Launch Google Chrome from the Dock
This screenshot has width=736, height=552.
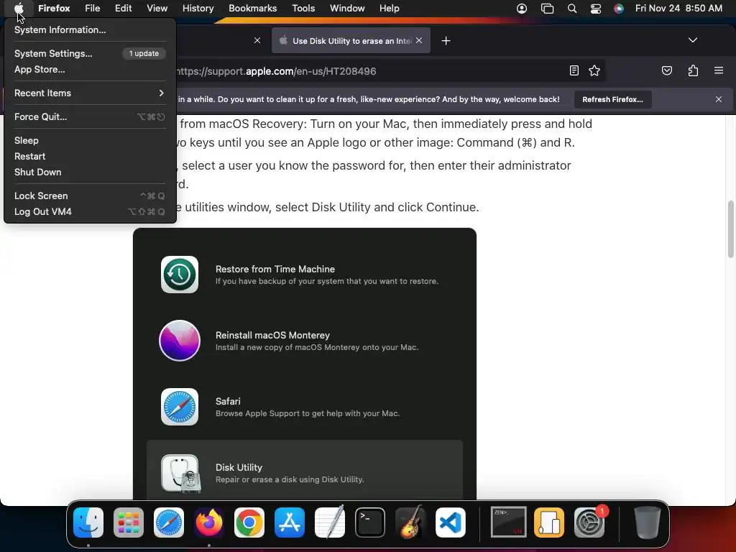(x=249, y=523)
